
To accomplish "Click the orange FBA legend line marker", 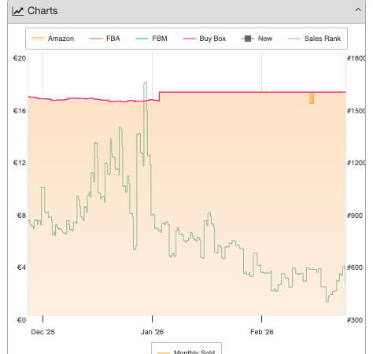I will [96, 39].
